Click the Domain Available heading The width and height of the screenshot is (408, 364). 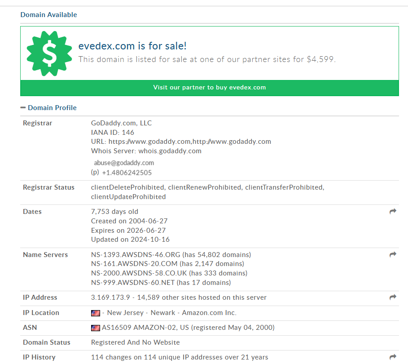click(48, 14)
